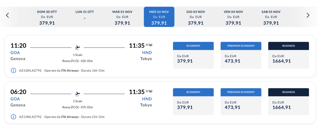Image resolution: width=318 pixels, height=125 pixels.
Task: Show earlier dates with left arrow
Action: coord(7,15)
